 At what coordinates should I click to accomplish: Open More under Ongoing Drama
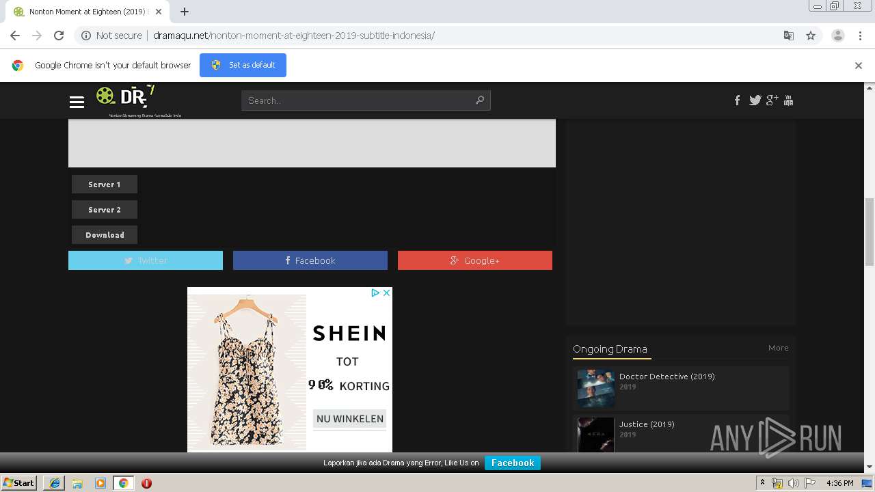[778, 348]
